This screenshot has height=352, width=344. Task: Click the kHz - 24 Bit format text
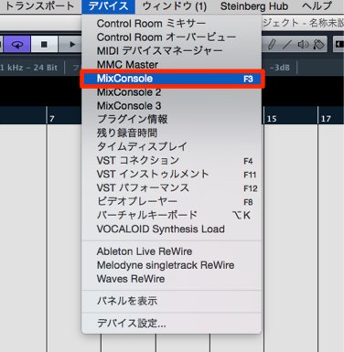(x=28, y=68)
